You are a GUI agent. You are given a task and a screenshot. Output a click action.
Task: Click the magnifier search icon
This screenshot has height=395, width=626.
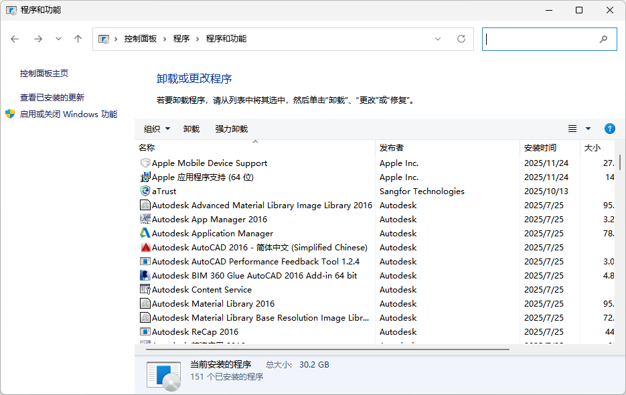coord(603,39)
